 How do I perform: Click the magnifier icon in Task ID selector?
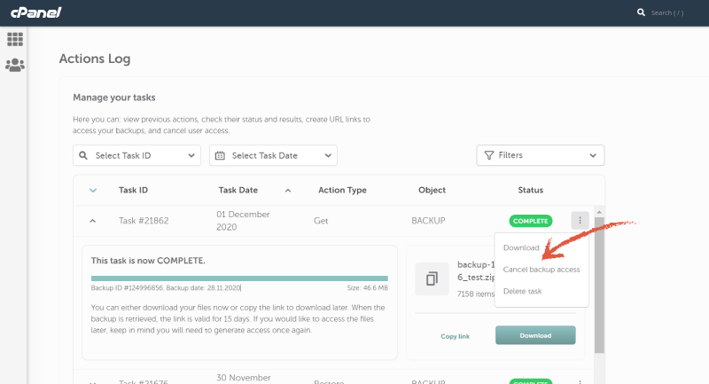[x=83, y=155]
